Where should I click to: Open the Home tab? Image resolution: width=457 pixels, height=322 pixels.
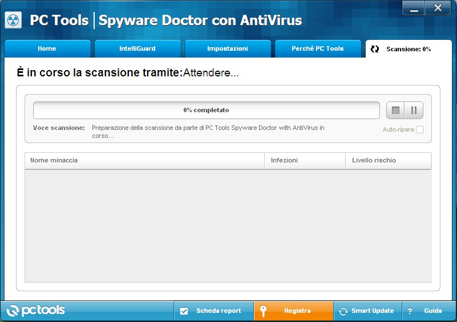pos(47,49)
